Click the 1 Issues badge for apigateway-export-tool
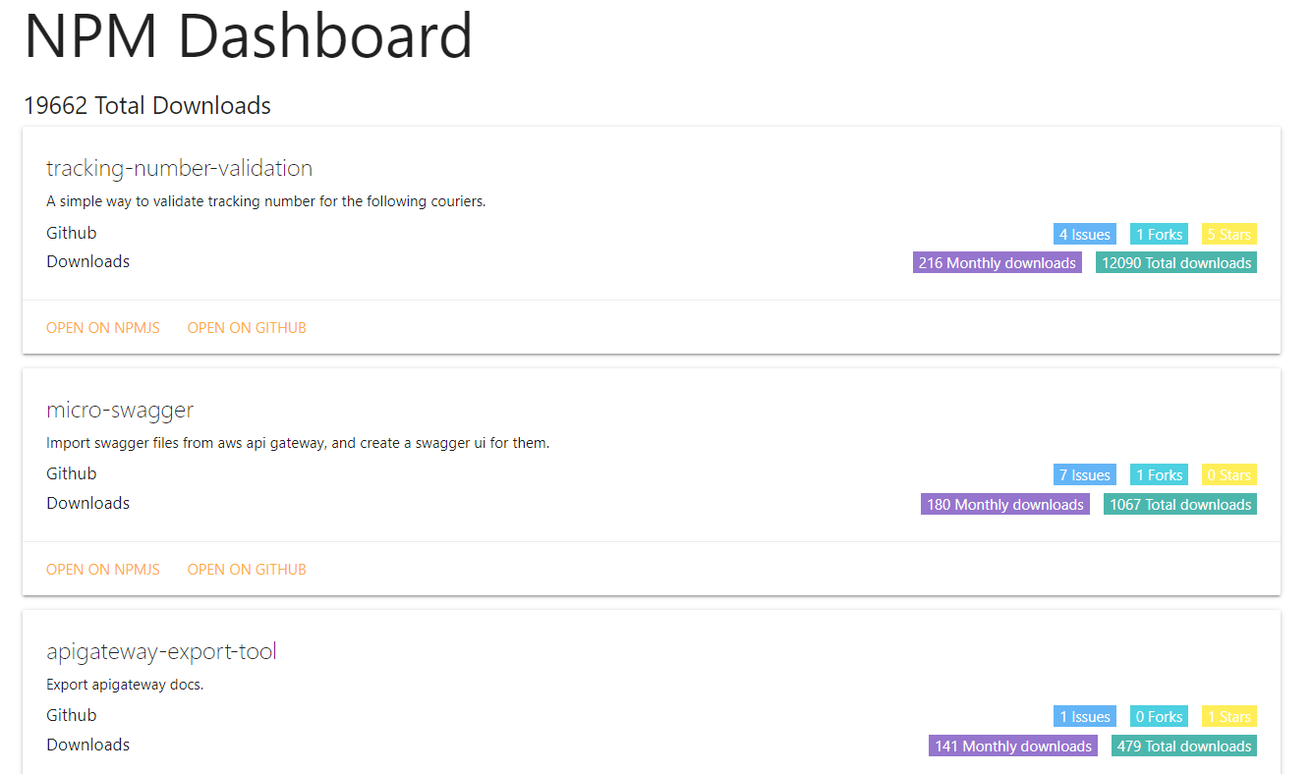This screenshot has height=774, width=1313. pyautogui.click(x=1084, y=716)
